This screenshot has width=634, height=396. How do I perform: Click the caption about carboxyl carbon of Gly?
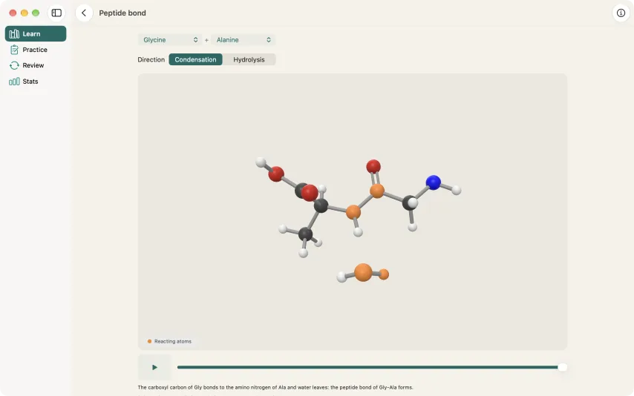(275, 387)
